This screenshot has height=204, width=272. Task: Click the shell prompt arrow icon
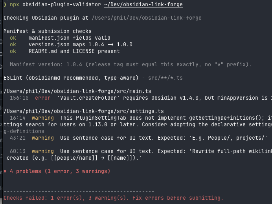(5, 4)
